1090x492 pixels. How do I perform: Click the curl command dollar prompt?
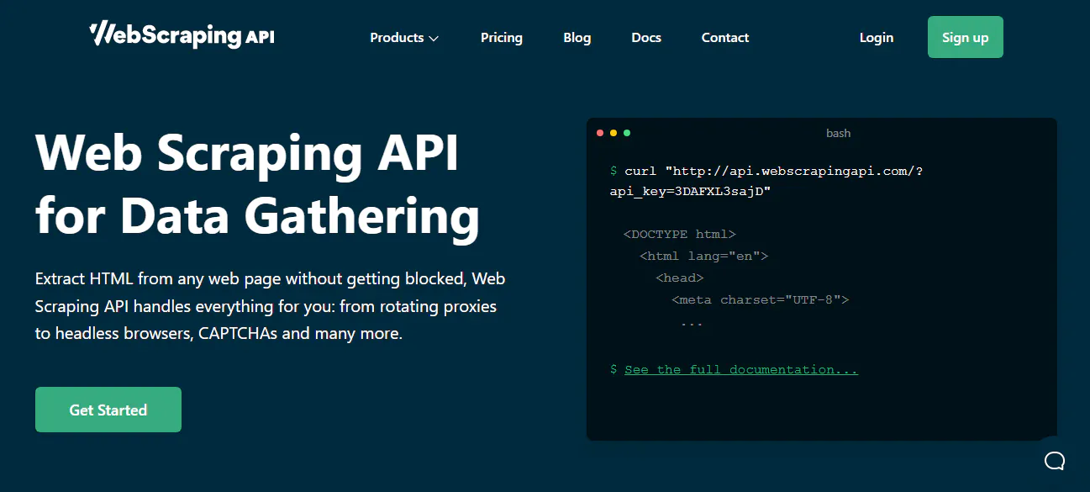point(613,170)
